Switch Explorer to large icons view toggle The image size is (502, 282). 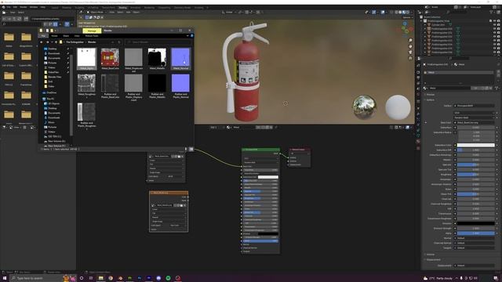click(x=191, y=149)
